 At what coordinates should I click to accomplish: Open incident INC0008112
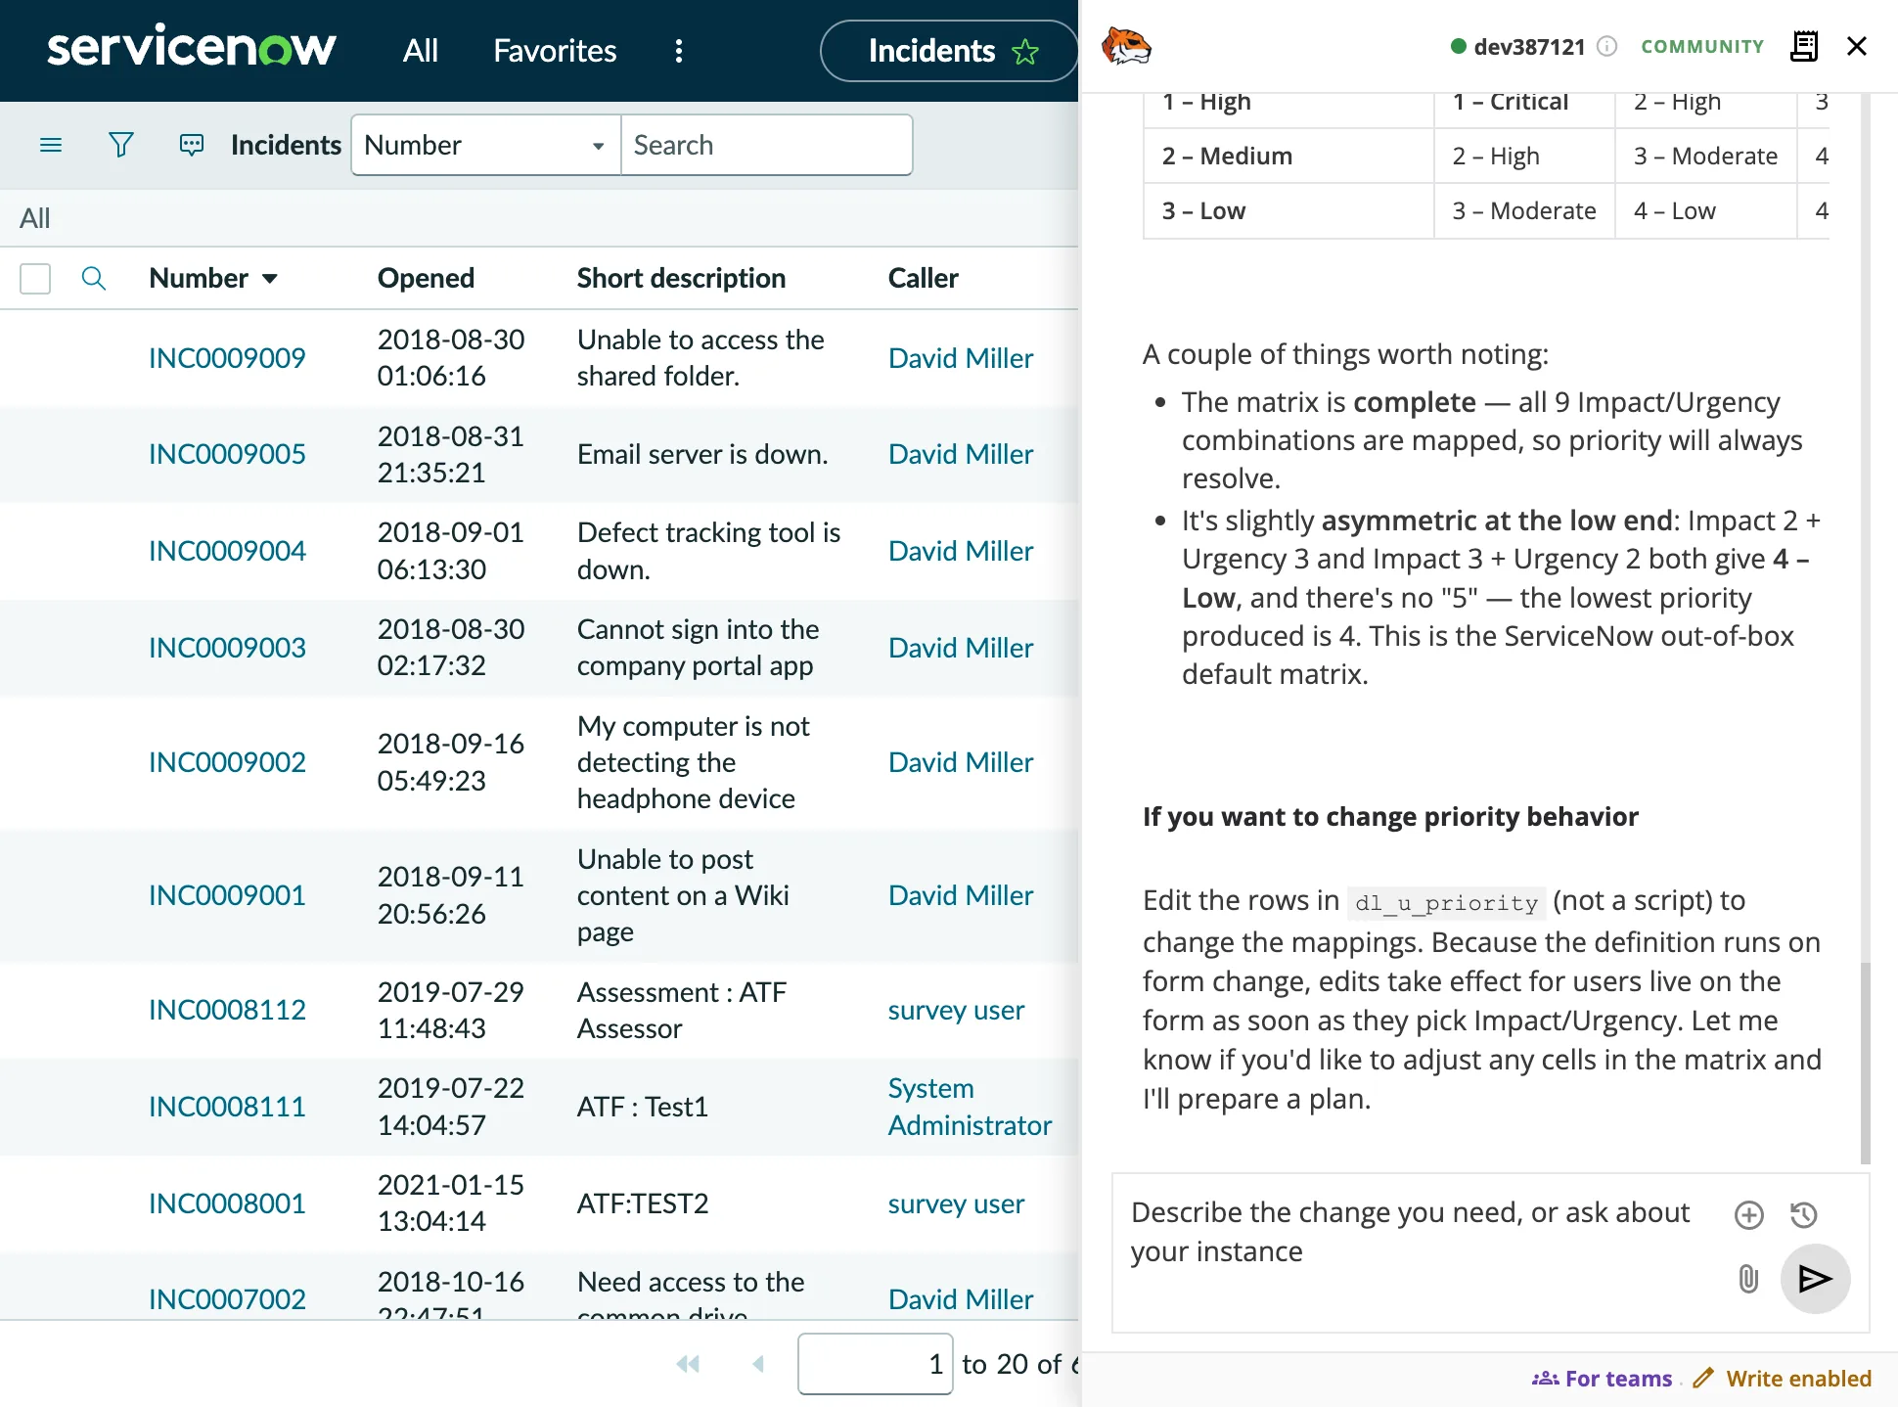point(227,1010)
